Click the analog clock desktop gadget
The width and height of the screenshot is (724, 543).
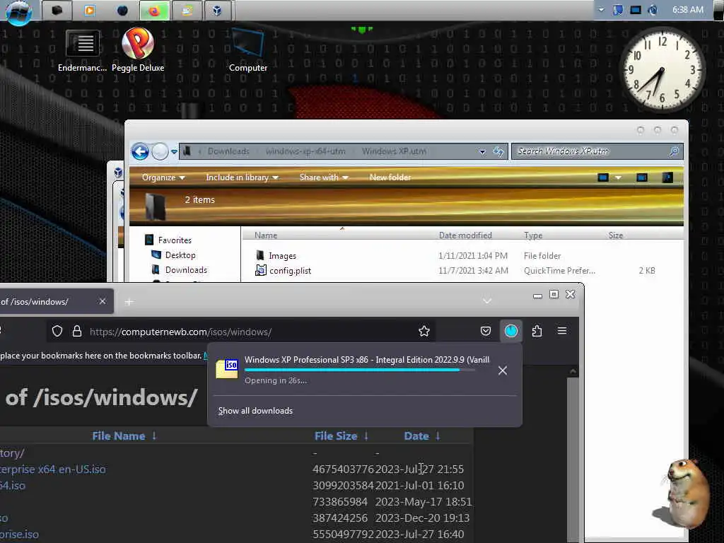point(662,69)
